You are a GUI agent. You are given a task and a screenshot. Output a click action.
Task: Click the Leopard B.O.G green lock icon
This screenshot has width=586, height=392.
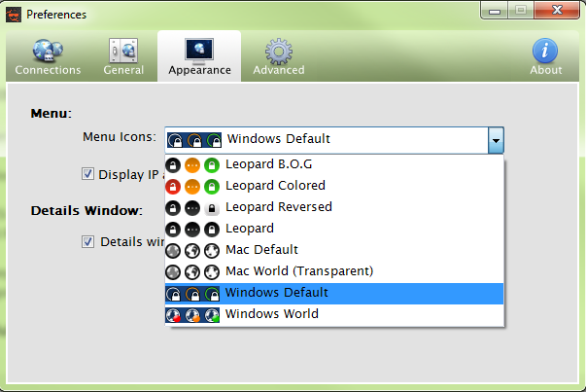click(212, 165)
